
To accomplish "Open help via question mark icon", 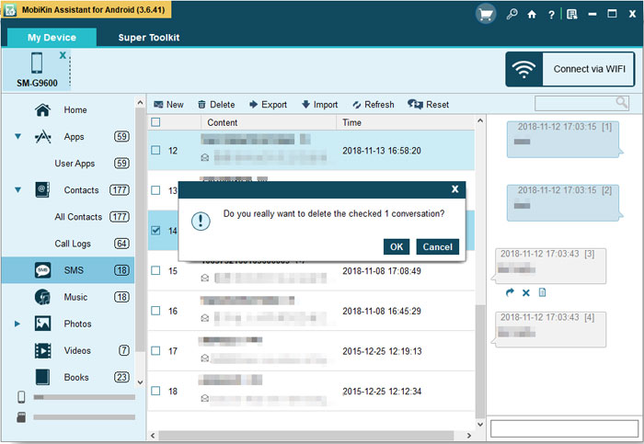I will click(x=551, y=14).
